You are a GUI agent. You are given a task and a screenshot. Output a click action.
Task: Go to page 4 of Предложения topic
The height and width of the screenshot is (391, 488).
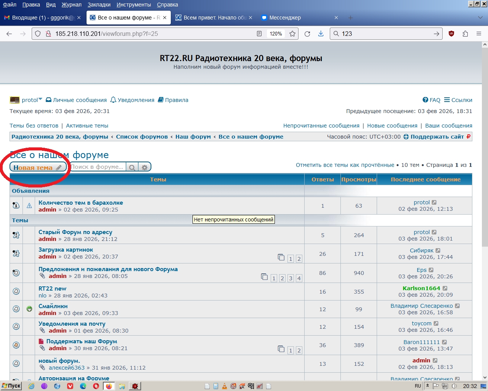pyautogui.click(x=299, y=278)
